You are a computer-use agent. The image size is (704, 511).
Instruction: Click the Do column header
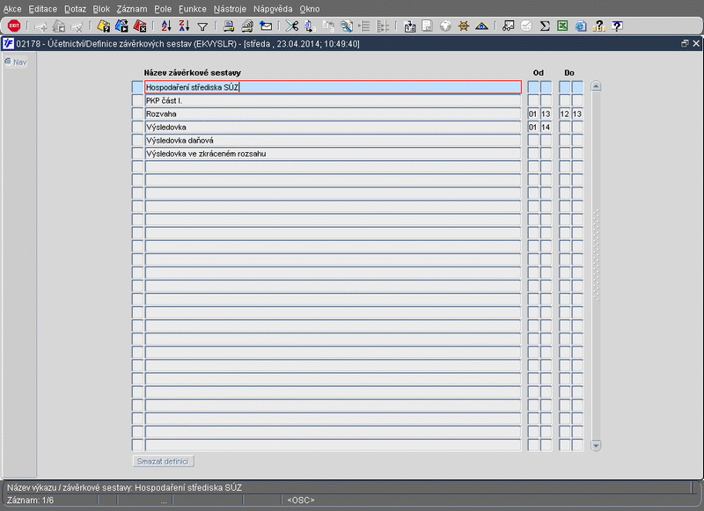(x=569, y=73)
